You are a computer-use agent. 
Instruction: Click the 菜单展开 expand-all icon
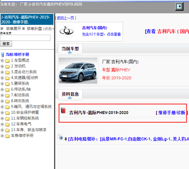coord(2,29)
